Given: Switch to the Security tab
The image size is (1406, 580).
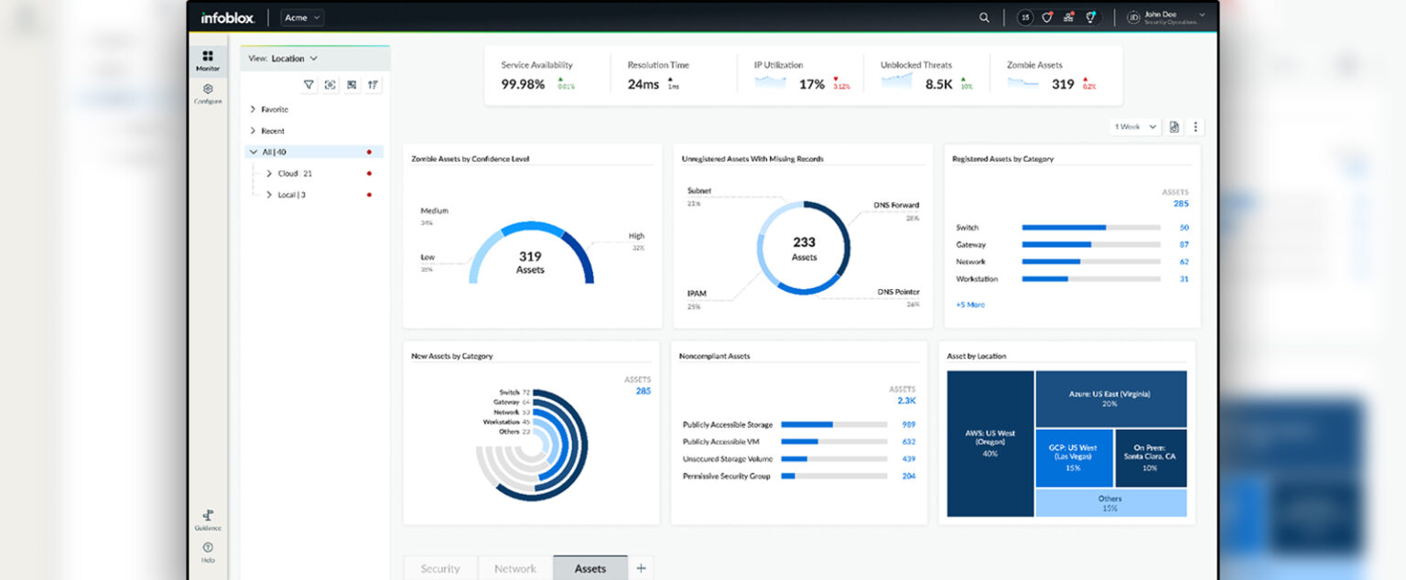Looking at the screenshot, I should (440, 567).
